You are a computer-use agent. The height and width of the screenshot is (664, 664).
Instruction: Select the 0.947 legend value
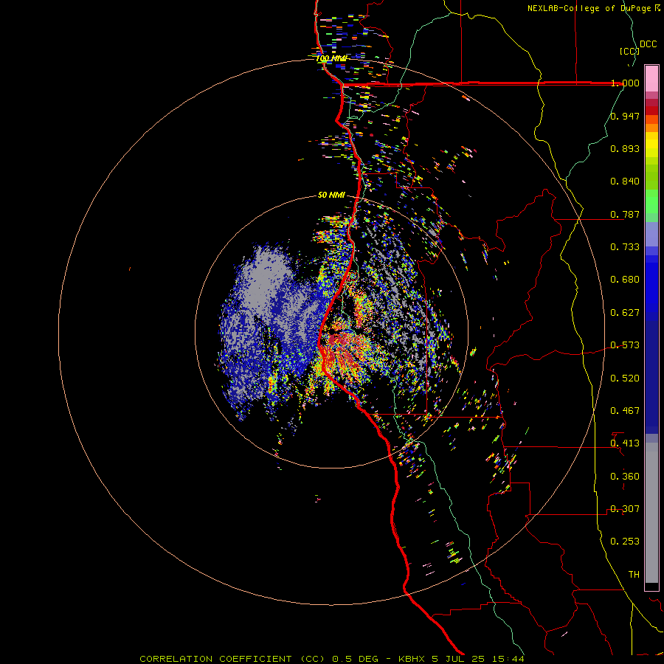[x=625, y=116]
